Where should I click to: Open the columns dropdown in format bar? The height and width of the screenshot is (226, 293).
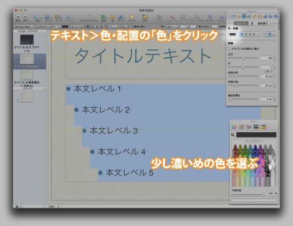click(124, 26)
